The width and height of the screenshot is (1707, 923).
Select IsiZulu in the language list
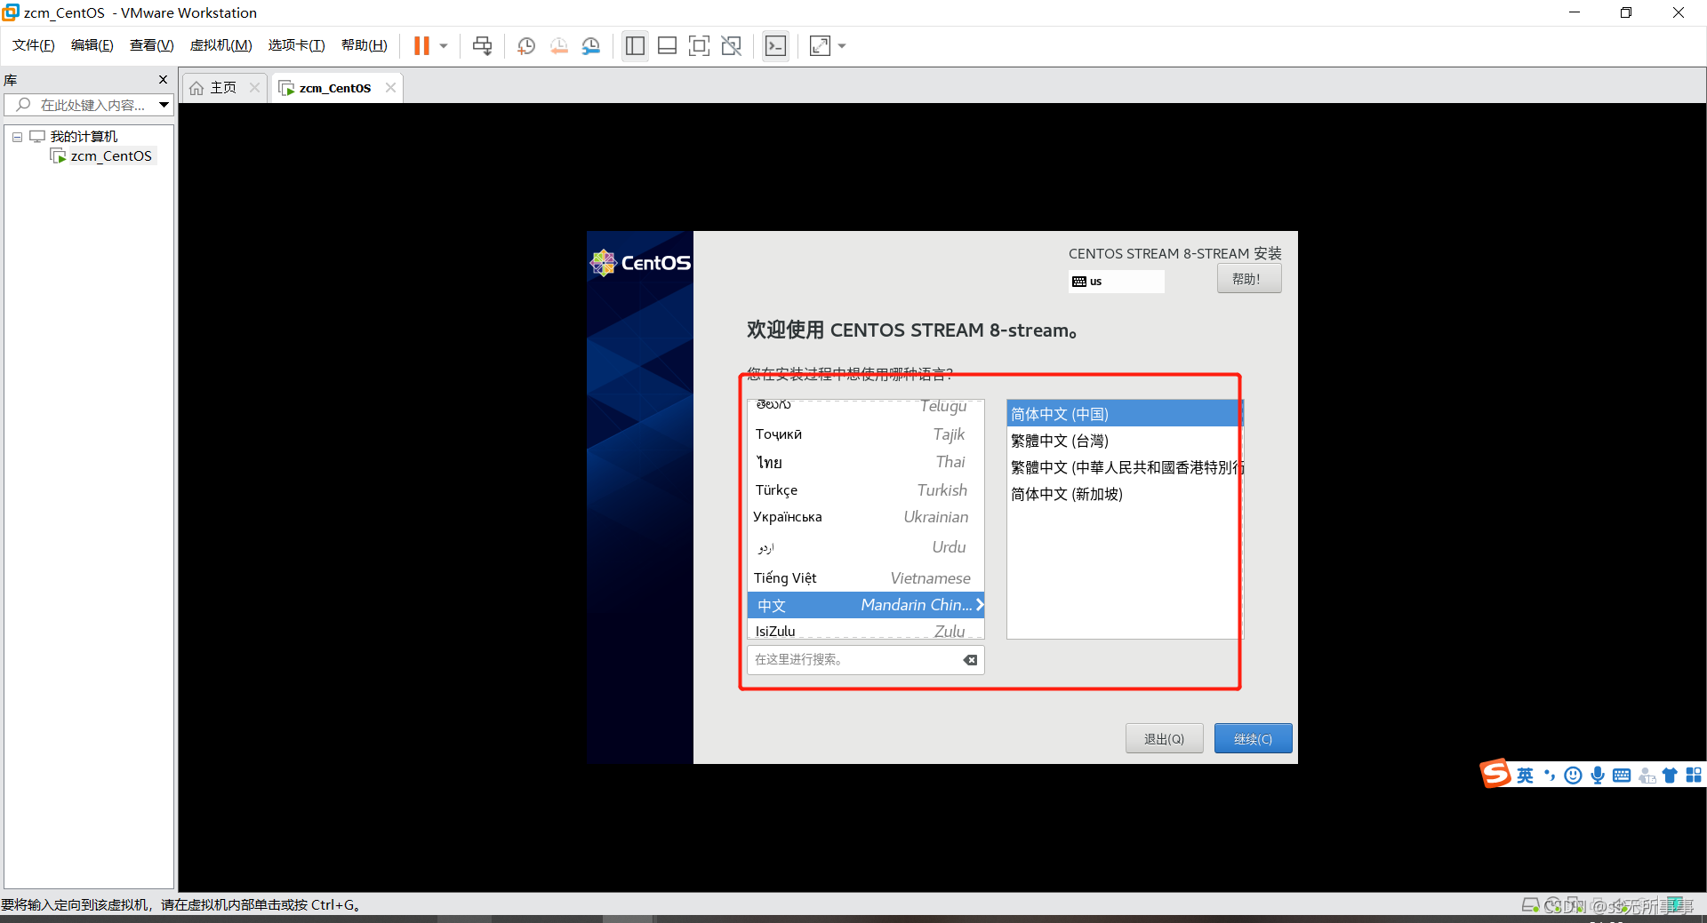865,630
